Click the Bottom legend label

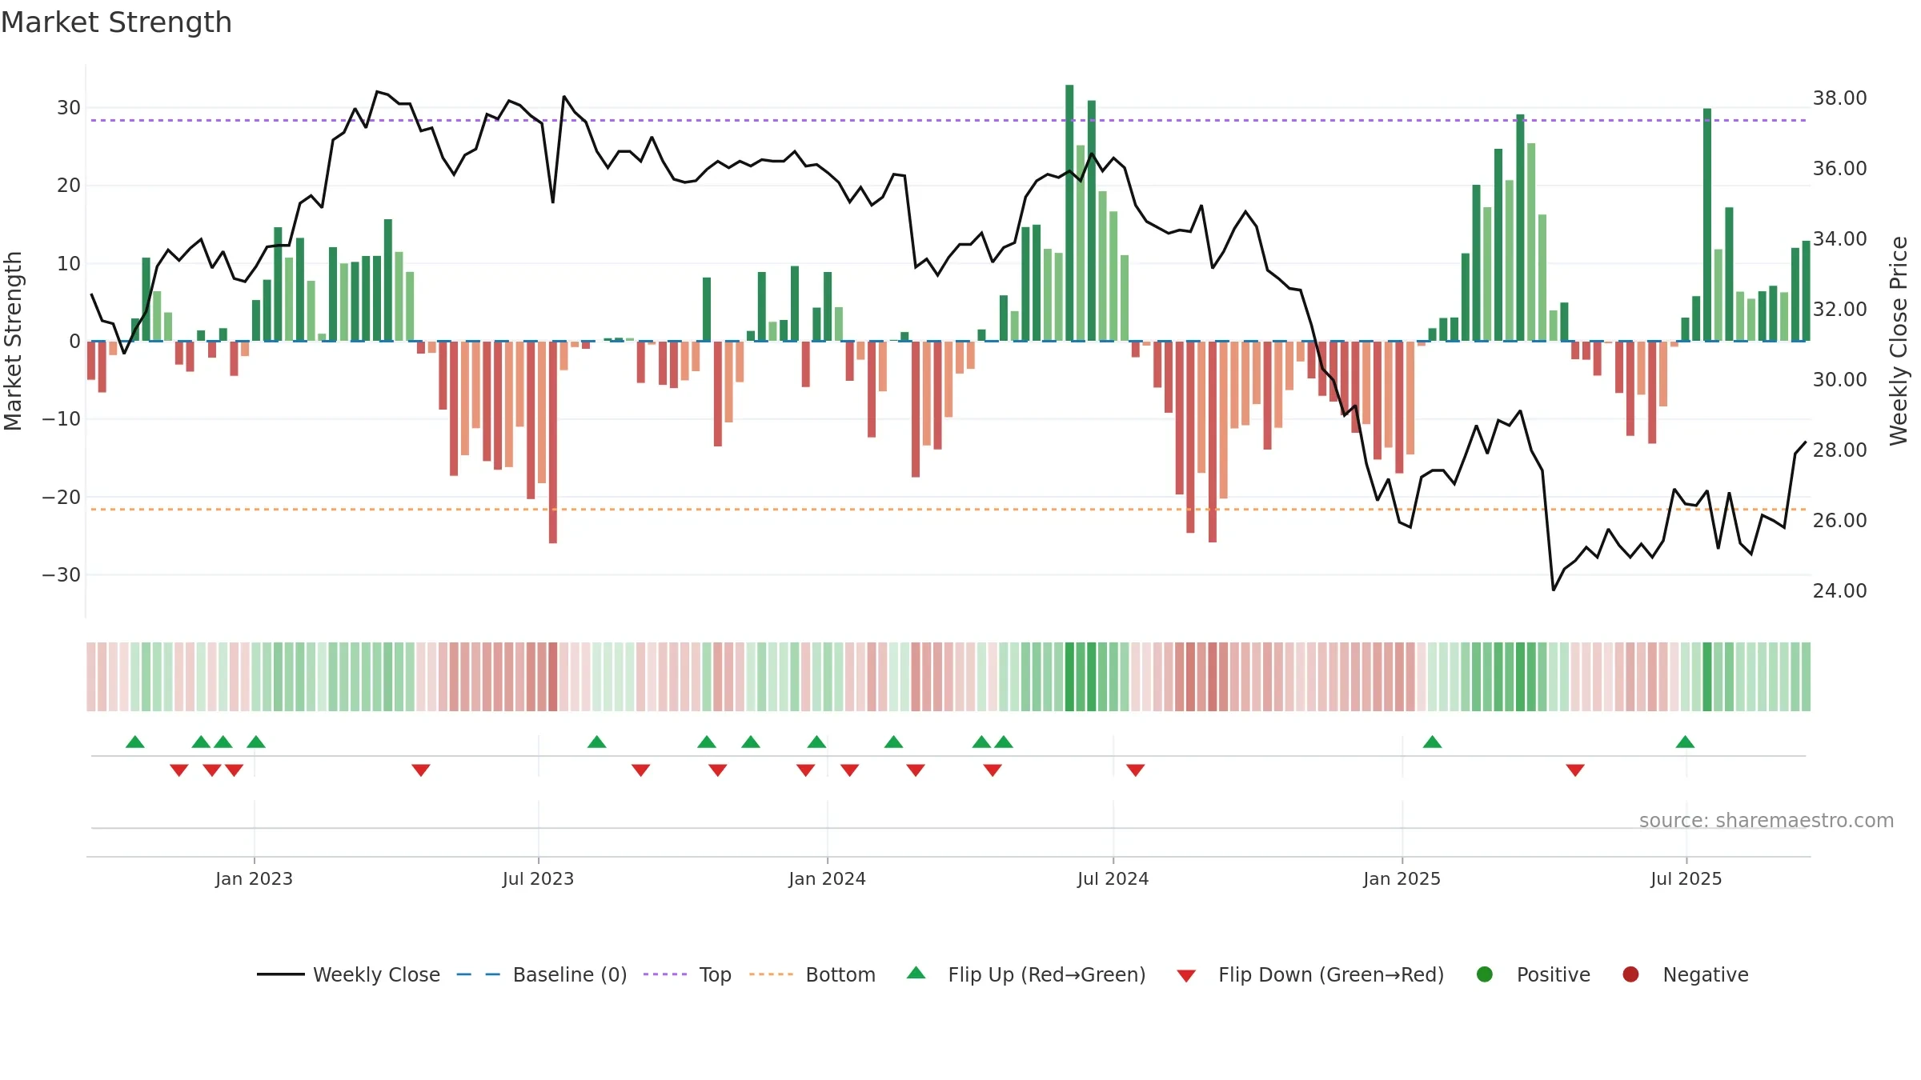point(840,974)
